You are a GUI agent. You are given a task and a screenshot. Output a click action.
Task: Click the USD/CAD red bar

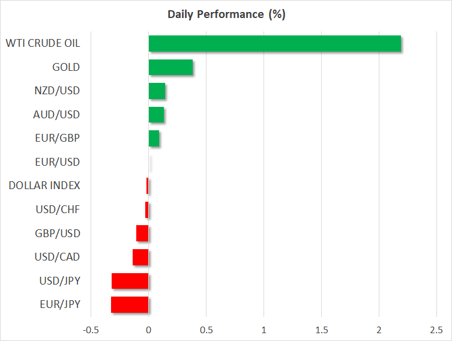click(x=140, y=257)
